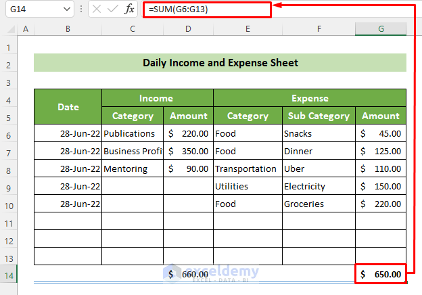Click the Publications income category cell
Screen dimensions: 422x295
pos(133,133)
